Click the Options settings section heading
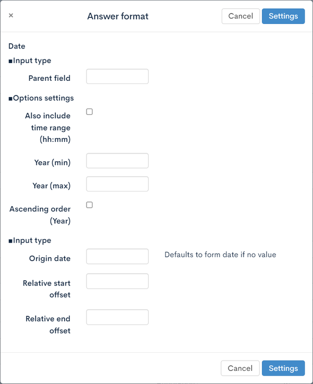 41,98
